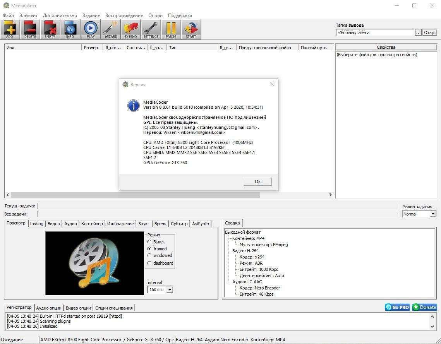Close the Версия dialog with X

pos(272,84)
